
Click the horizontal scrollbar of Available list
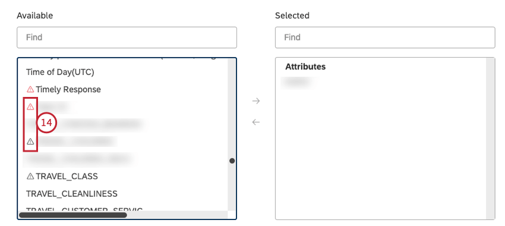click(73, 215)
